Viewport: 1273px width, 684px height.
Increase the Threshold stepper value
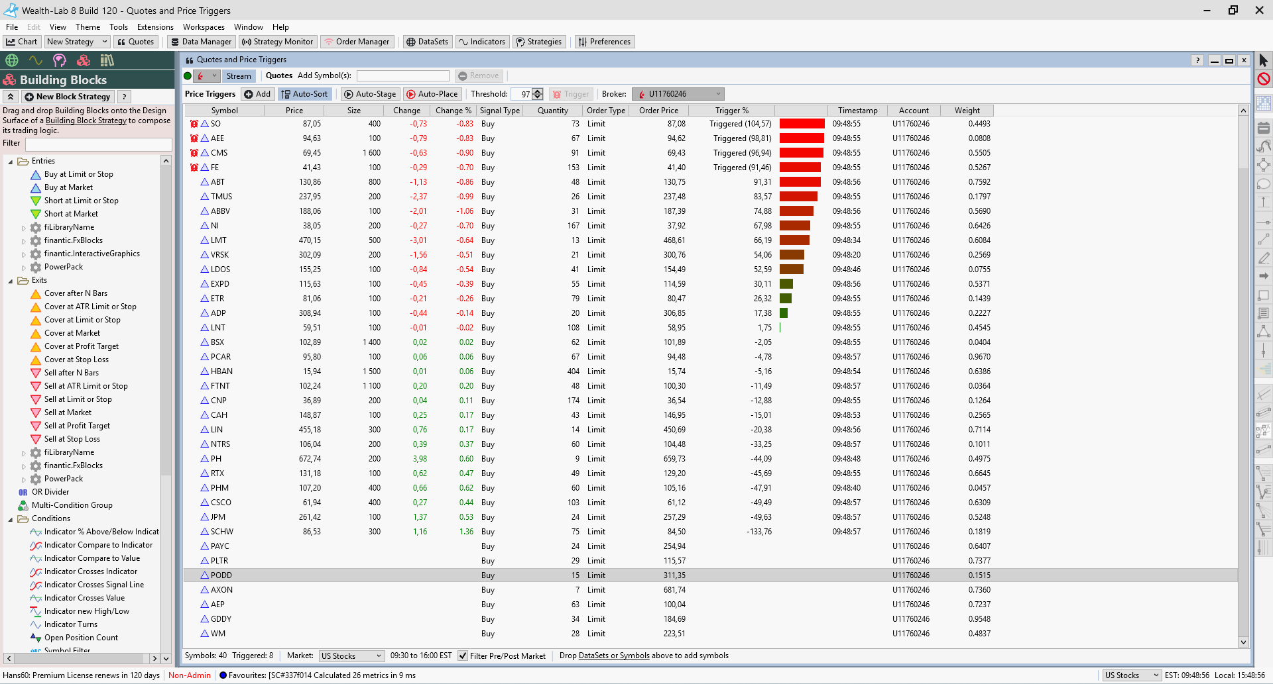click(538, 91)
